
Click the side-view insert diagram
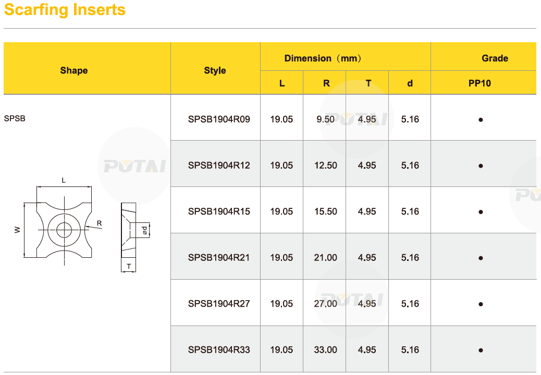(134, 237)
